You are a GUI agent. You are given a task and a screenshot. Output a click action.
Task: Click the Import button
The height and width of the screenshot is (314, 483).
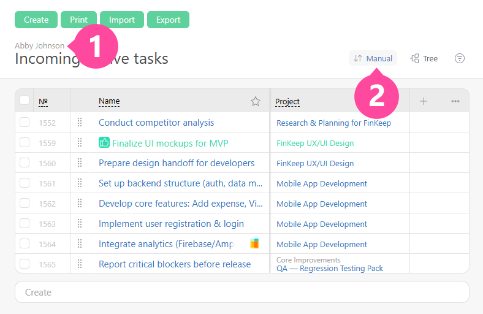point(122,20)
